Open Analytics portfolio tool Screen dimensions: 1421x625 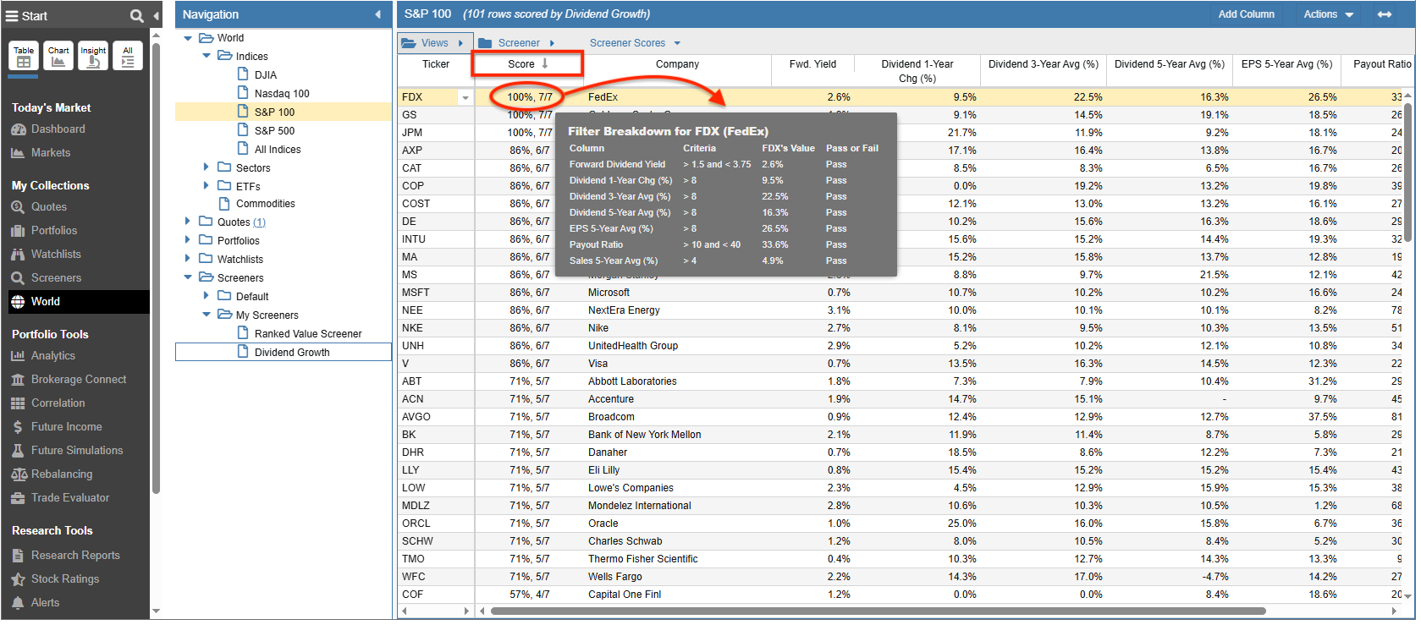coord(43,356)
